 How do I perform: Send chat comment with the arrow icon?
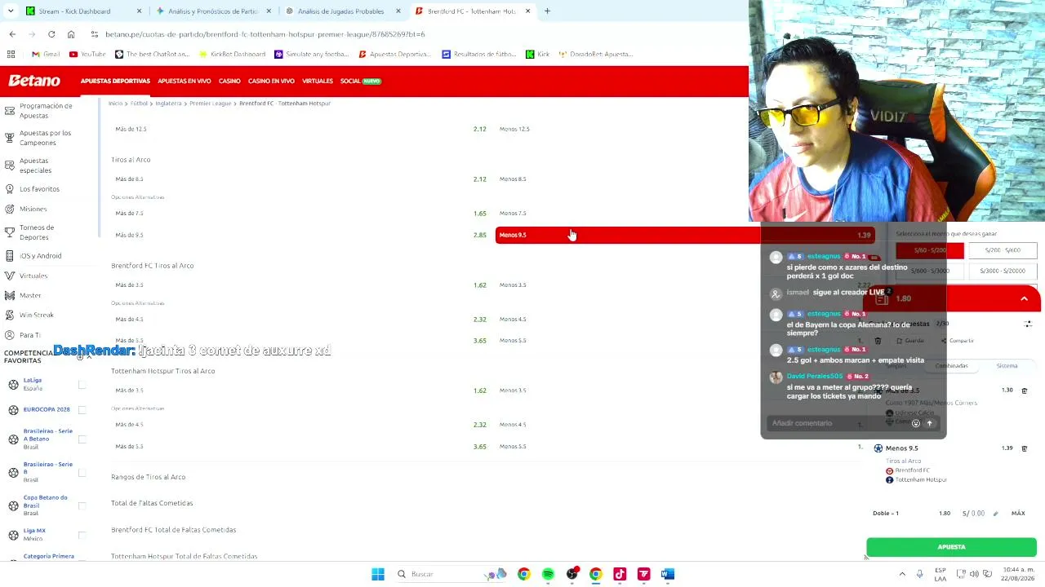[929, 423]
